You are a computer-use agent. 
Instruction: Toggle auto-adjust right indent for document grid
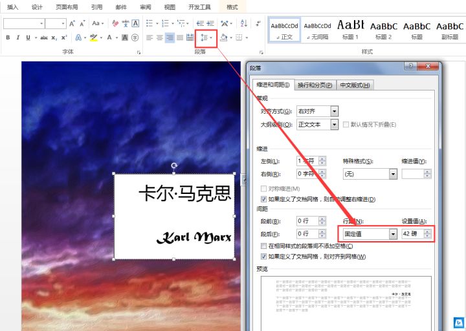click(263, 199)
